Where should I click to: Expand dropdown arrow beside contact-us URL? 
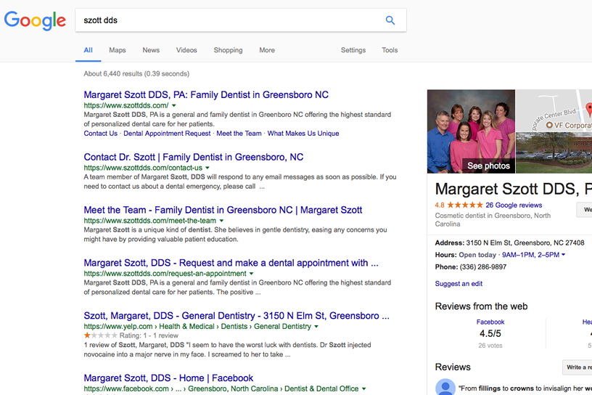[x=208, y=168]
